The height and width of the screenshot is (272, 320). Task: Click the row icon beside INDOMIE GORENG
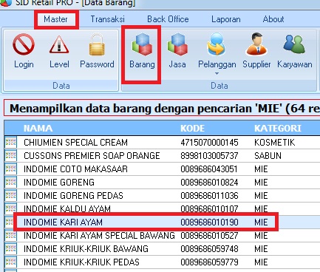(10, 183)
